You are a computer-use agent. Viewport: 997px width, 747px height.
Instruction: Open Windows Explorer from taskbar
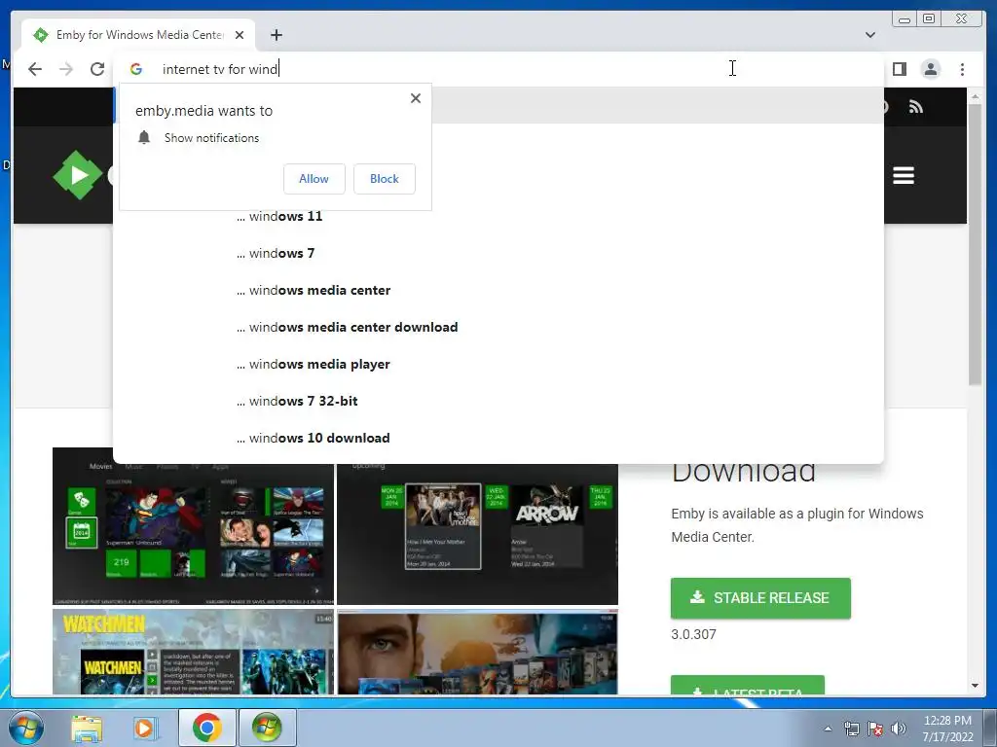coord(87,728)
